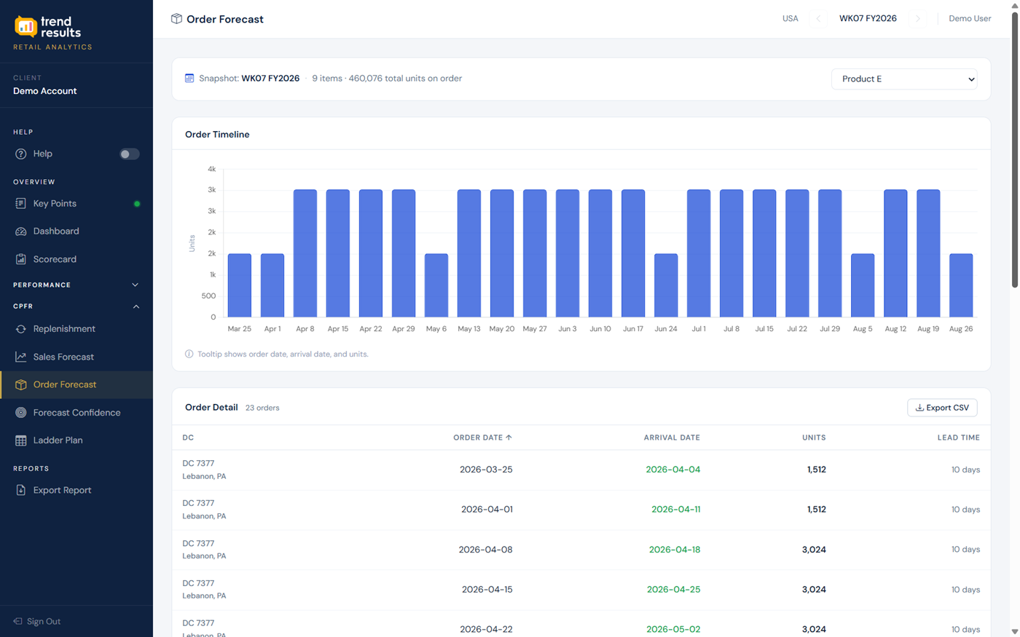Select the Forecast Confidence target icon
Image resolution: width=1020 pixels, height=637 pixels.
click(x=20, y=413)
